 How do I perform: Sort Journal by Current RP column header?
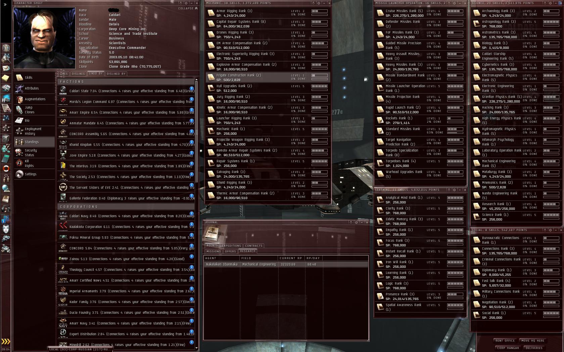click(x=291, y=258)
